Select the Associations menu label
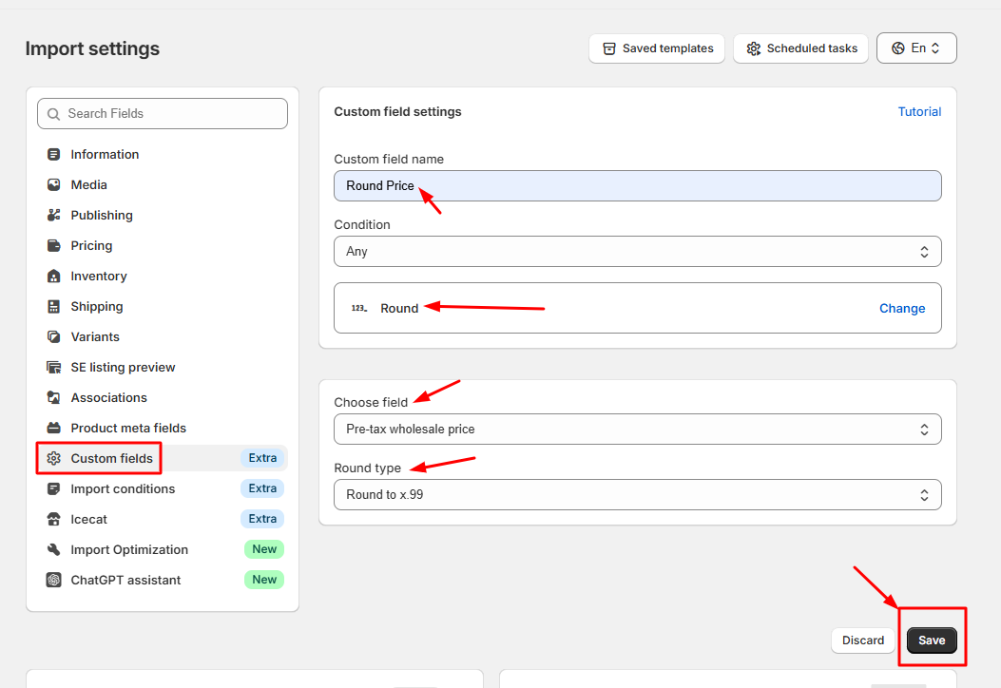This screenshot has width=1001, height=688. pyautogui.click(x=108, y=397)
